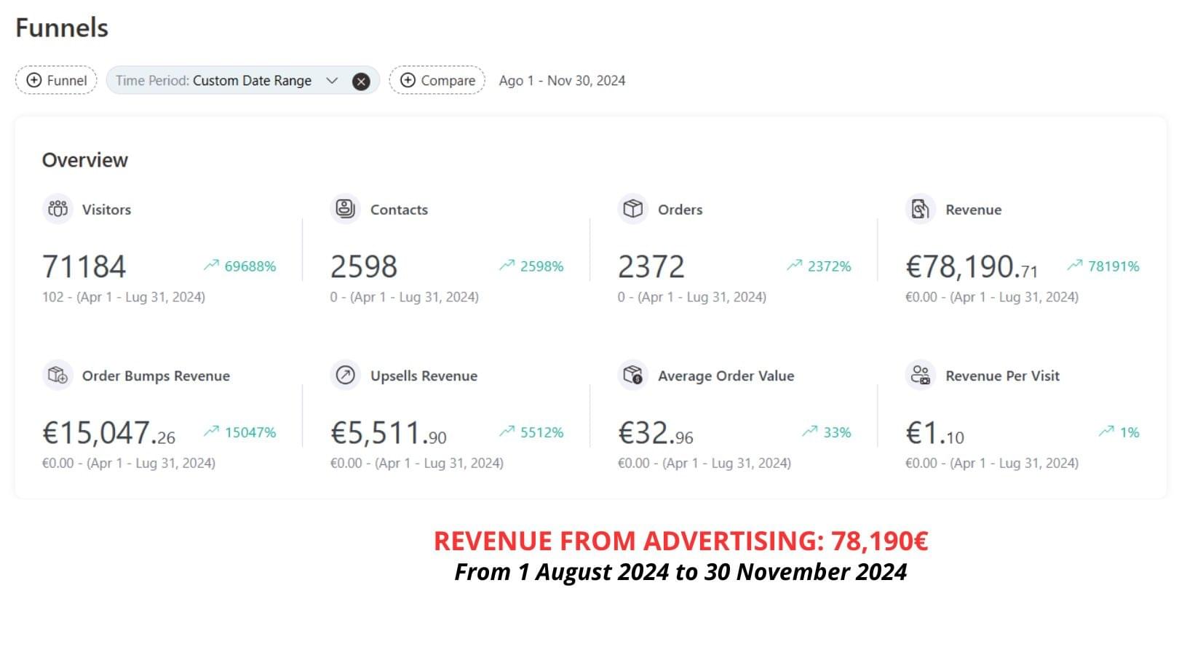Select the €15,047.26 order bumps value
The width and height of the screenshot is (1179, 655).
click(109, 432)
